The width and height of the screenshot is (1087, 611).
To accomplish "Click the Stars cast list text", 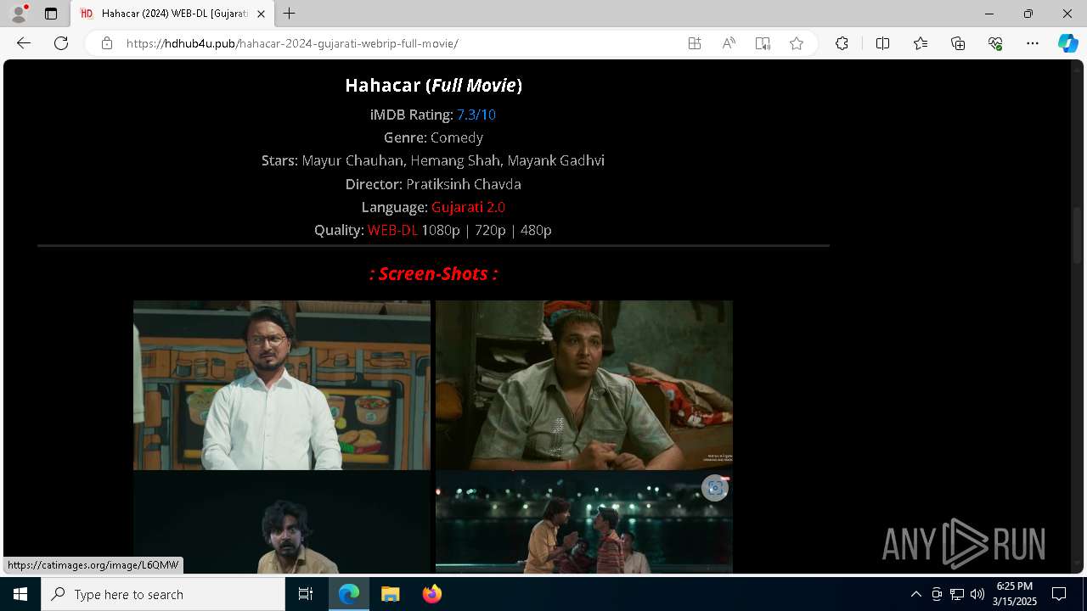I will coord(433,160).
